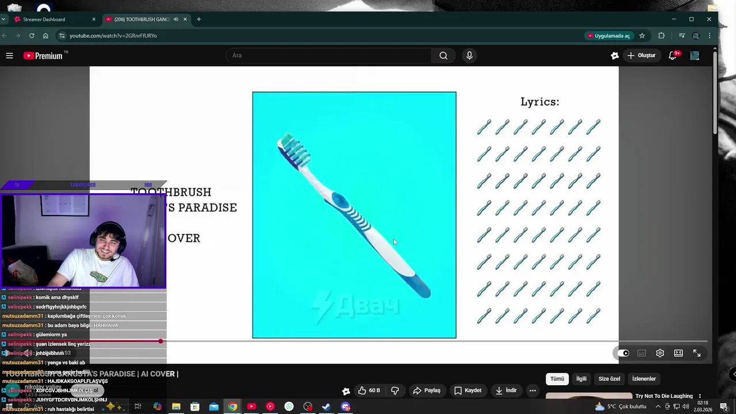Open the YouTube account avatar menu
This screenshot has width=736, height=414.
click(x=695, y=56)
